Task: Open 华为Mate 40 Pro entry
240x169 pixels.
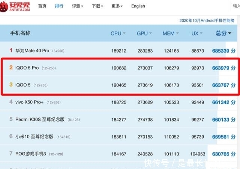Action: coord(32,50)
